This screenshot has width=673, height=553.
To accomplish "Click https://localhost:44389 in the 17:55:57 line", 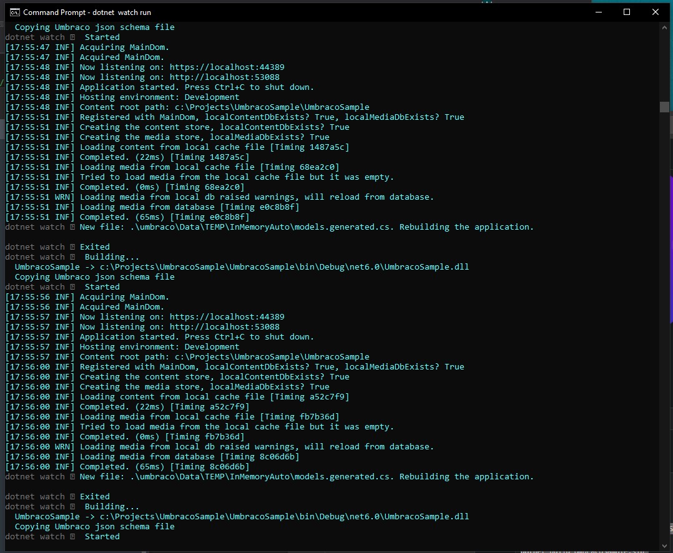I will (227, 317).
